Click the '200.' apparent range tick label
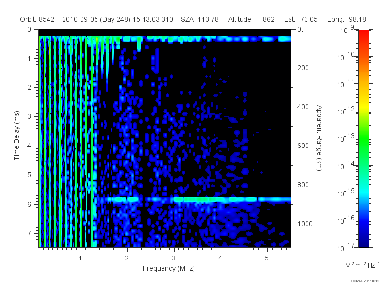The width and height of the screenshot is (388, 291). [304, 68]
